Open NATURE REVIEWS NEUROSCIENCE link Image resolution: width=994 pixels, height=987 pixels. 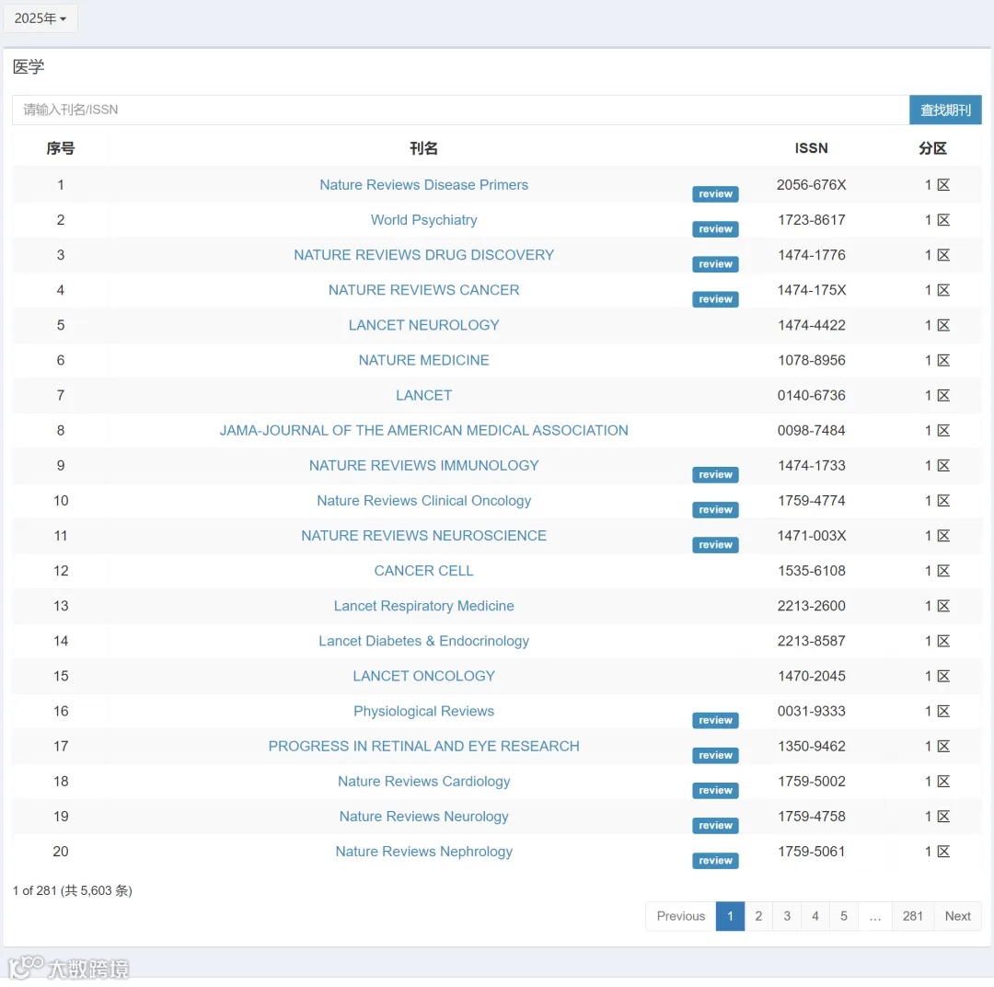pos(423,535)
